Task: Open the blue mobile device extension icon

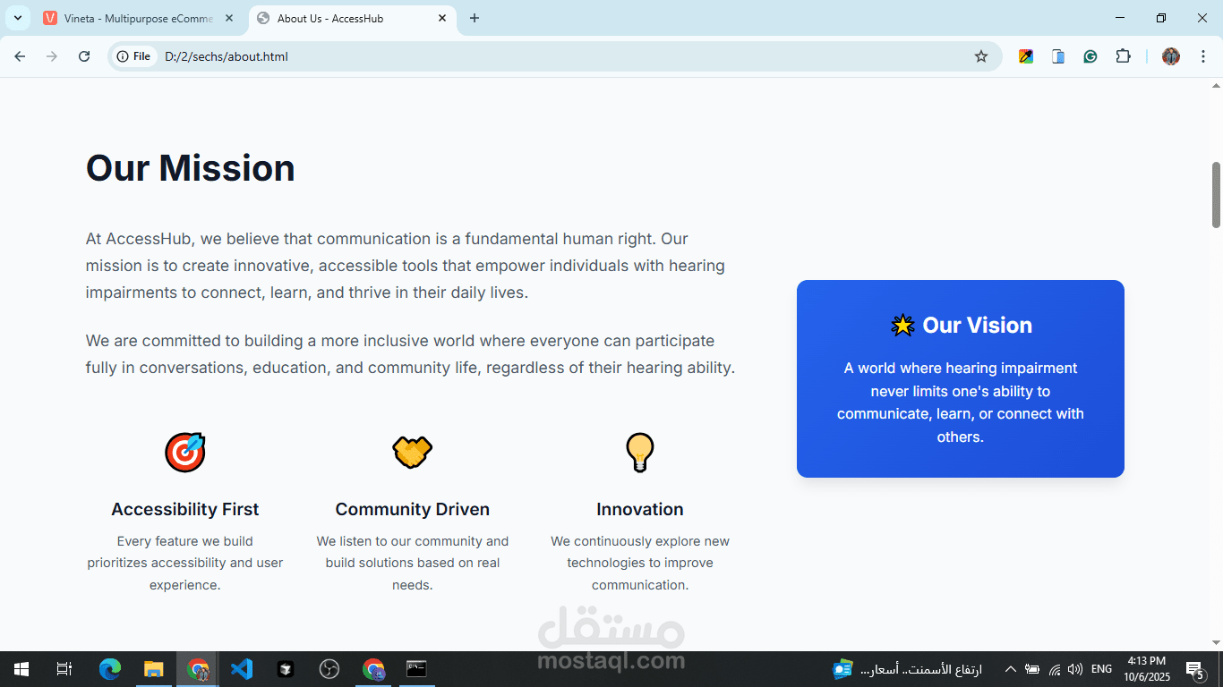Action: pos(1058,56)
